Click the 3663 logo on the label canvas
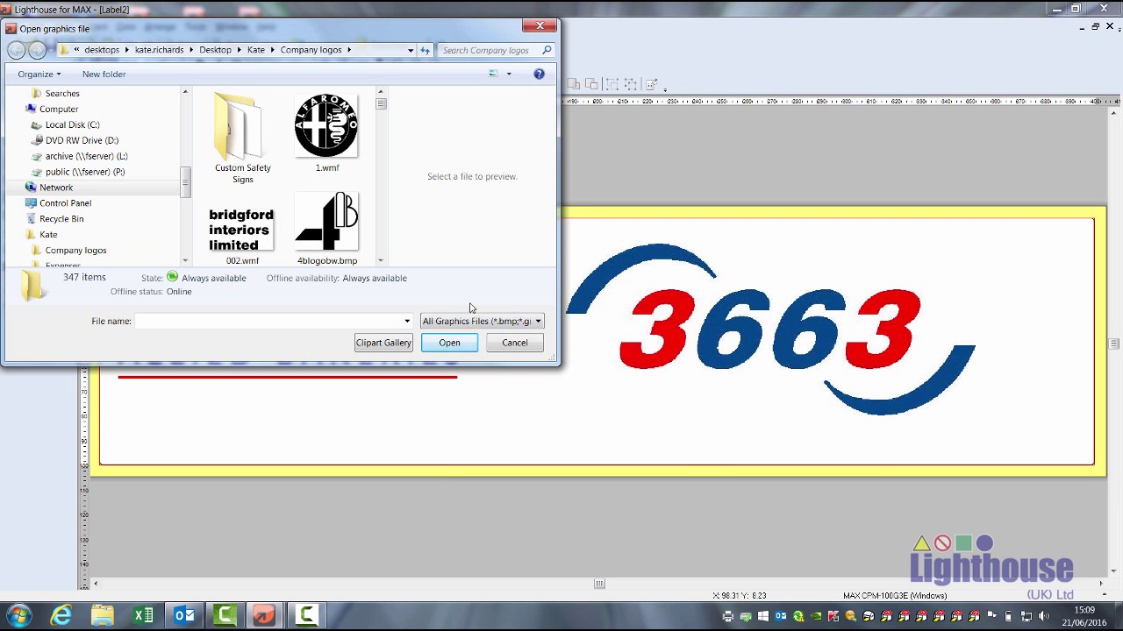The image size is (1123, 631). pyautogui.click(x=770, y=329)
